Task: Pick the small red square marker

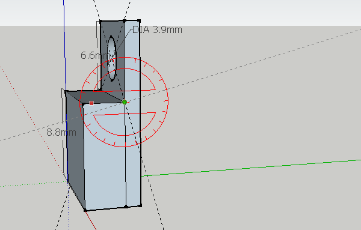Action: (91, 103)
